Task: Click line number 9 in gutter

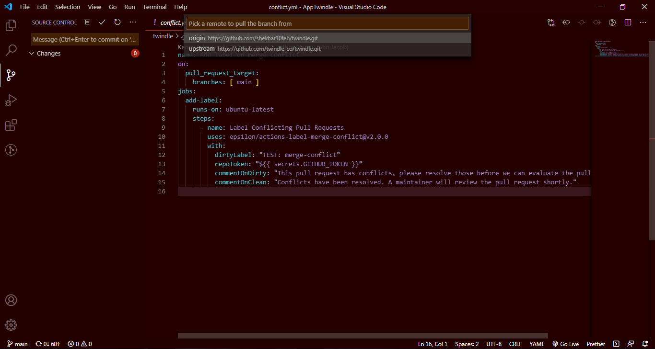Action: pos(163,127)
